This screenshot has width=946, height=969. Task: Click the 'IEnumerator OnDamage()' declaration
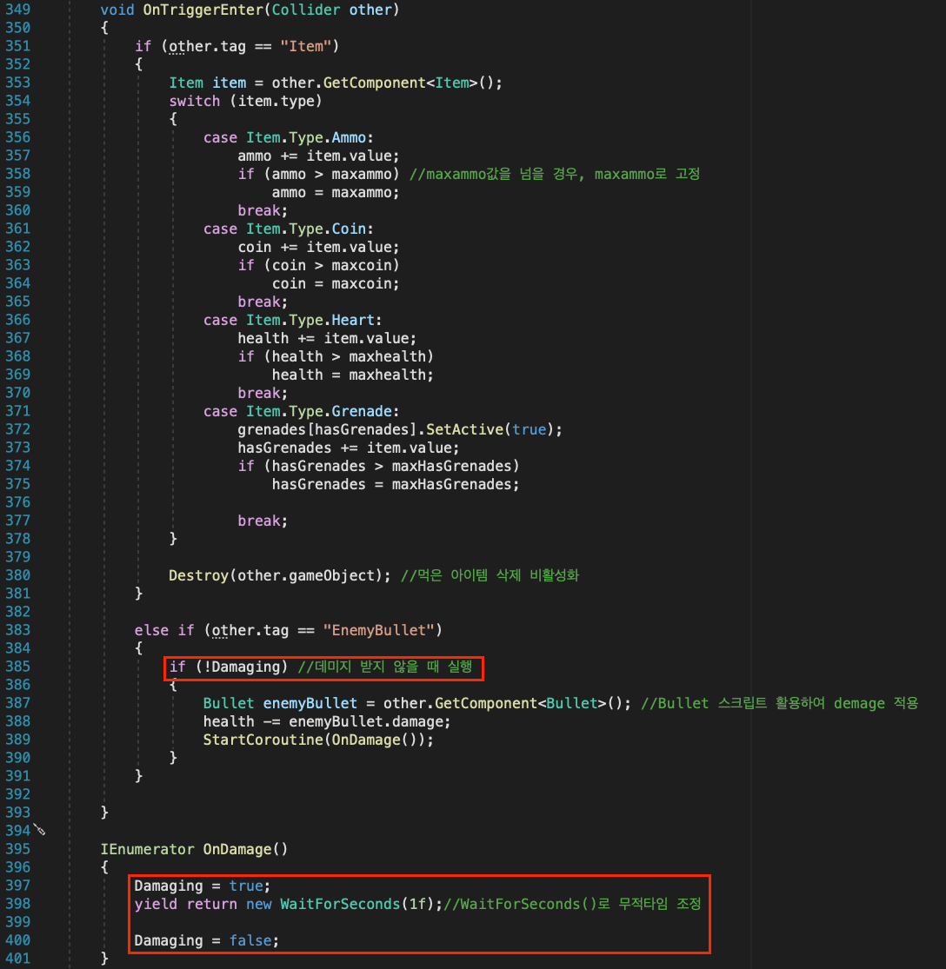tap(194, 849)
